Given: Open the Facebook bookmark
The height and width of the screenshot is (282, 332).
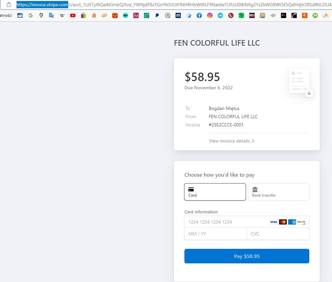Looking at the screenshot, I should tap(199, 15).
